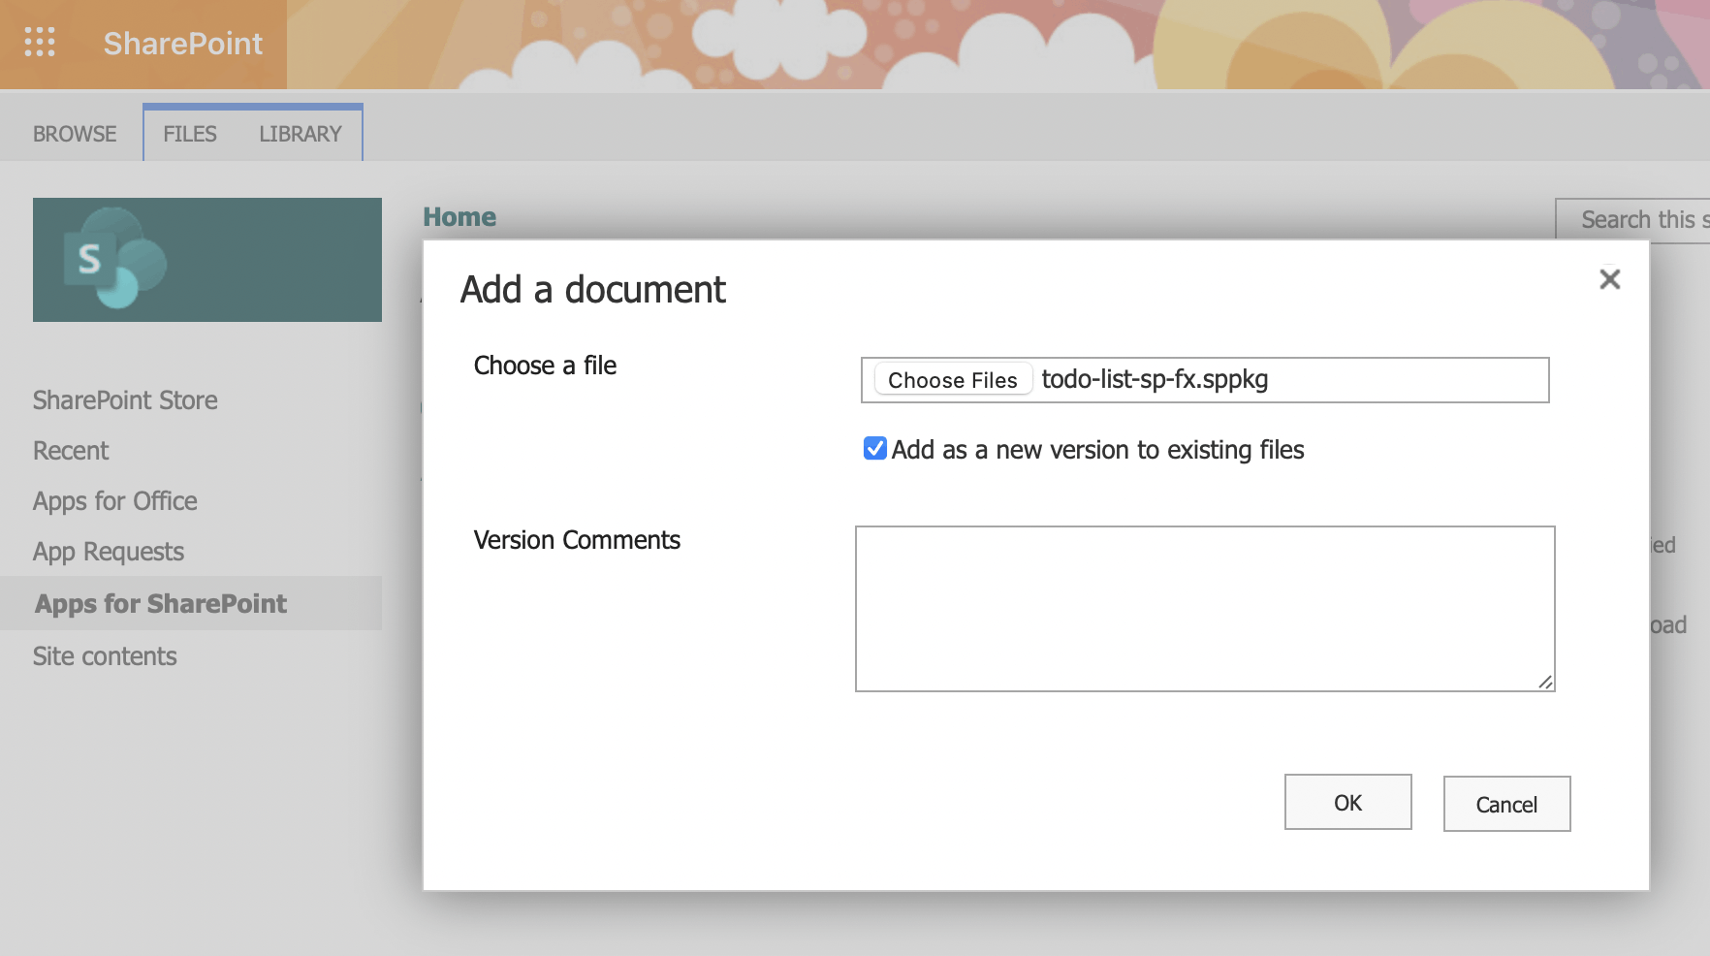Click the Choose Files button
The height and width of the screenshot is (956, 1710).
click(x=952, y=380)
